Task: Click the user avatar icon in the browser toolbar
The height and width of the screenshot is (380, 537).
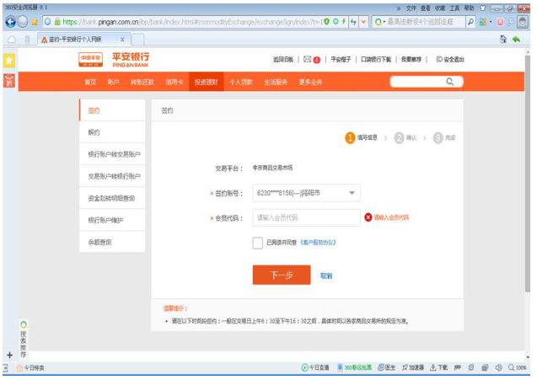Action: 523,22
